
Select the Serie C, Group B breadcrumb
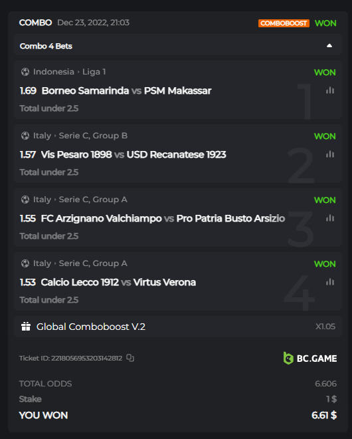pyautogui.click(x=93, y=136)
